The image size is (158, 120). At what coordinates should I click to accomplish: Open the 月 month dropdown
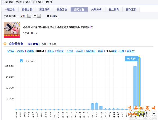pyautogui.click(x=37, y=16)
